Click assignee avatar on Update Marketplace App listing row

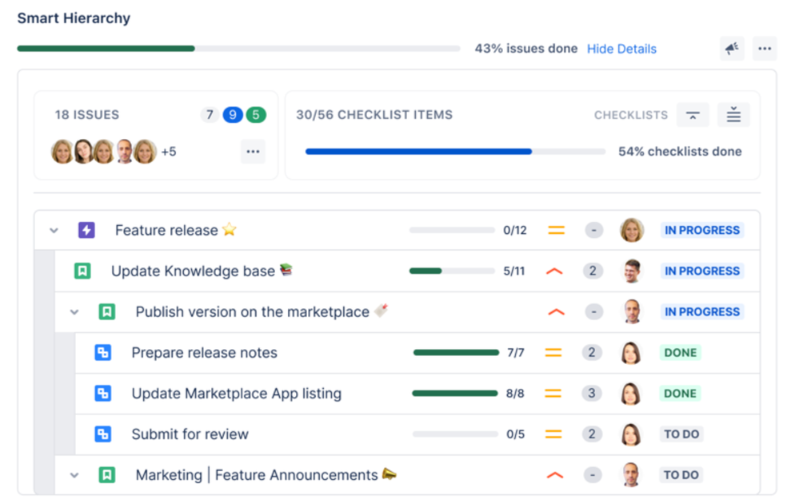click(x=631, y=393)
